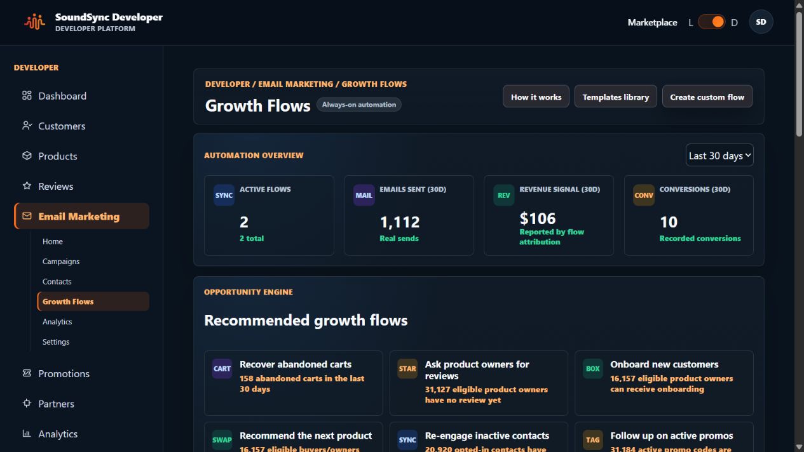Go to Customers section

click(x=81, y=126)
